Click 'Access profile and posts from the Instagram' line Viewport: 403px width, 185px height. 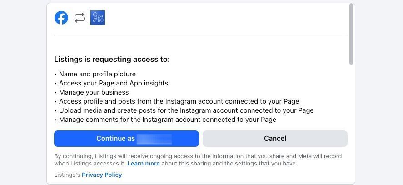click(x=177, y=101)
